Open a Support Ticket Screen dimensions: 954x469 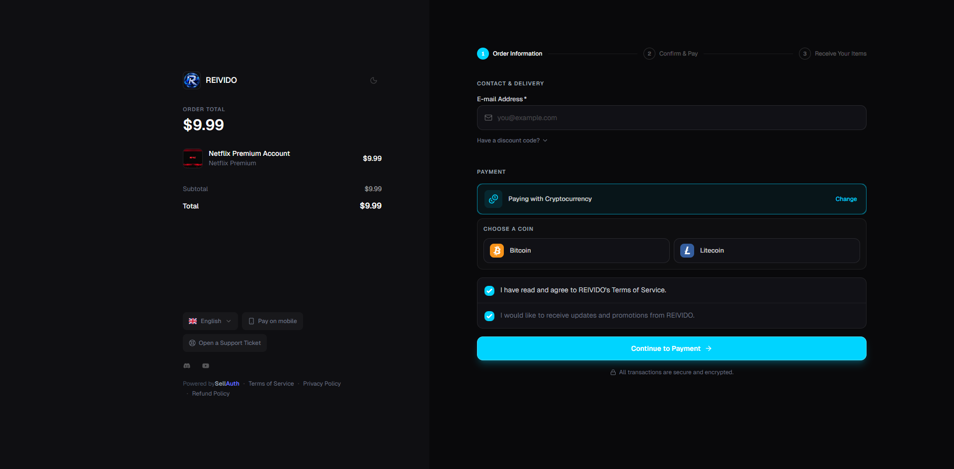point(225,343)
